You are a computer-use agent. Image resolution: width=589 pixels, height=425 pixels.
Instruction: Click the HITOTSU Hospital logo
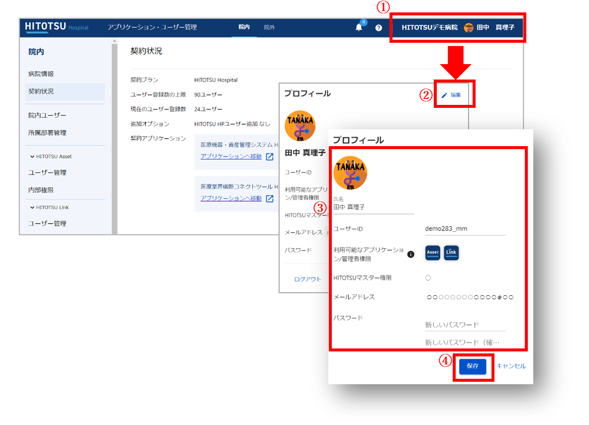57,27
